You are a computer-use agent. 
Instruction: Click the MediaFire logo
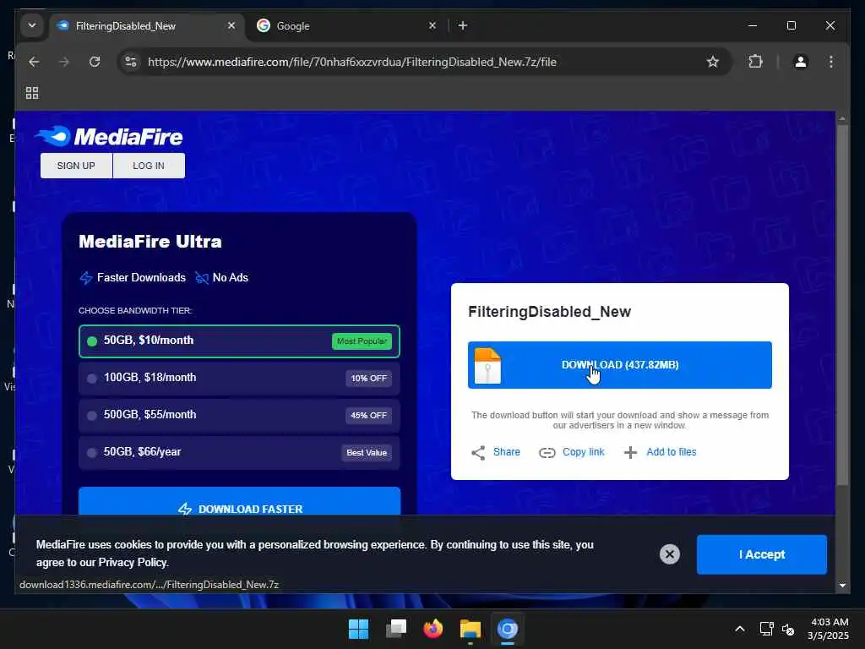tap(109, 136)
